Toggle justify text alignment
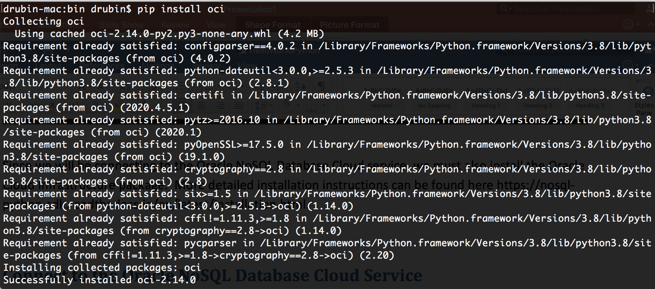Image resolution: width=655 pixels, height=289 pixels. [x=239, y=106]
